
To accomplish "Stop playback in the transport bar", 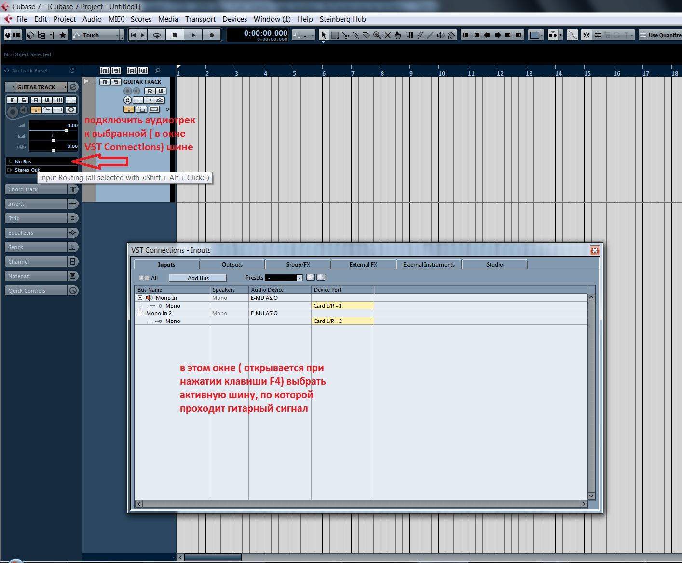I will [x=175, y=35].
